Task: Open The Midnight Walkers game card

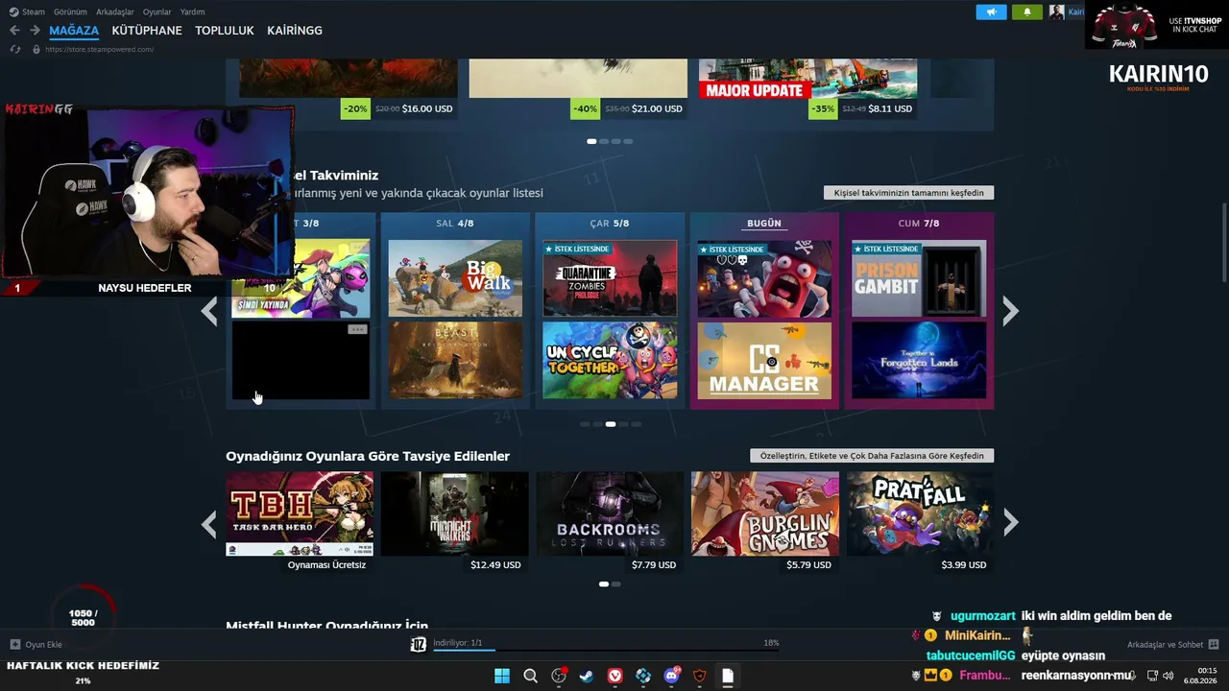Action: tap(454, 513)
